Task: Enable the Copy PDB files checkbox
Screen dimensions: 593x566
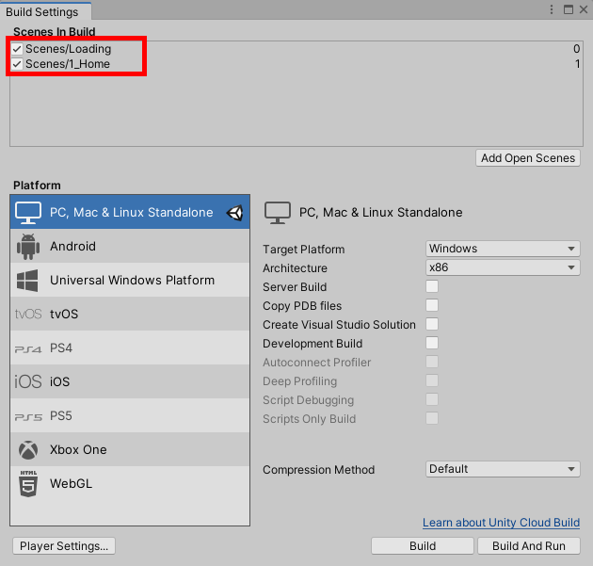Action: (432, 305)
